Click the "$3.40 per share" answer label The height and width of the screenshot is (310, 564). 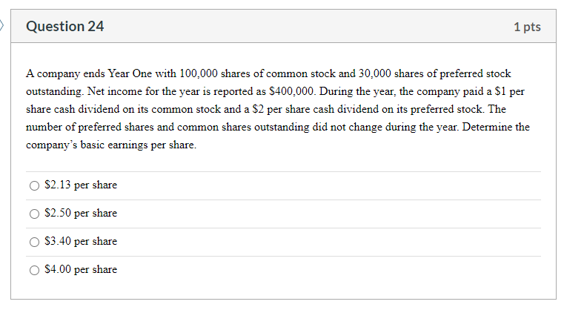tap(81, 241)
